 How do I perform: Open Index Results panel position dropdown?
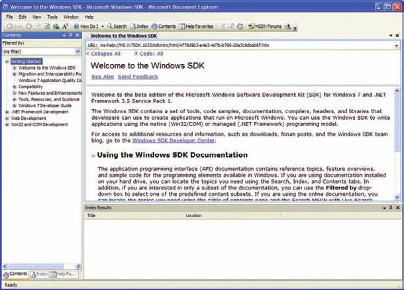(384, 208)
